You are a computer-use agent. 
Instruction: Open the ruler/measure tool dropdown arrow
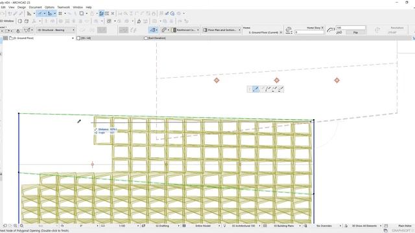click(x=34, y=14)
